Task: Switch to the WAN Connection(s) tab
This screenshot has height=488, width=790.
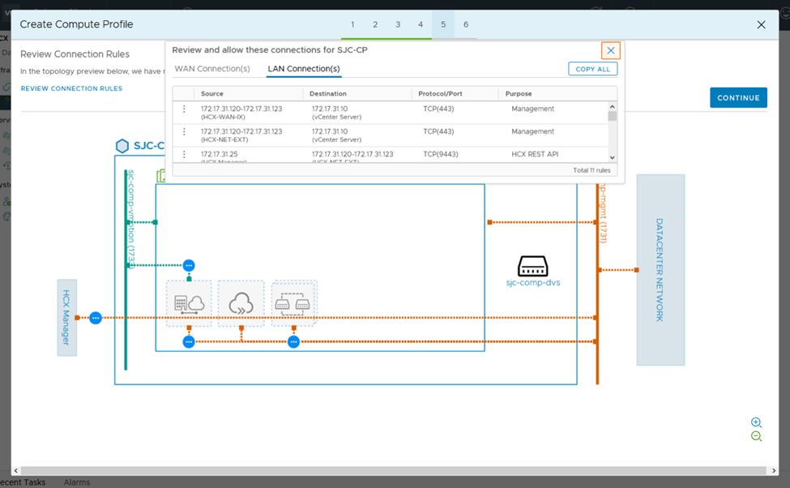Action: pos(212,69)
